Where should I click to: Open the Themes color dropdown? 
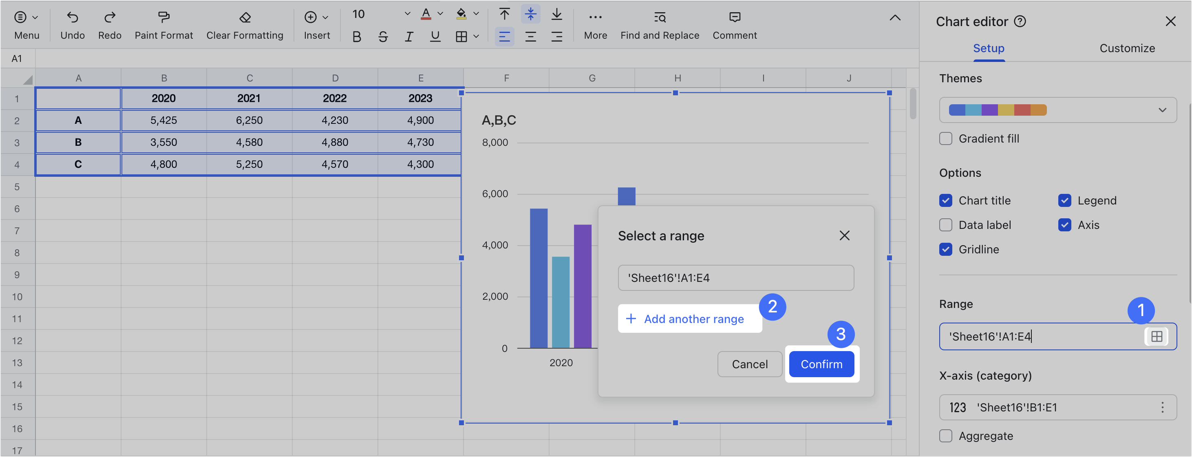coord(1162,110)
